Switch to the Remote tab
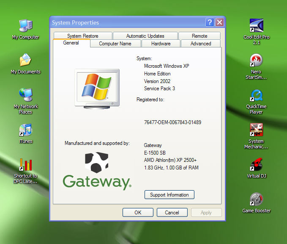Viewport: 287px width, 244px height. pyautogui.click(x=200, y=36)
